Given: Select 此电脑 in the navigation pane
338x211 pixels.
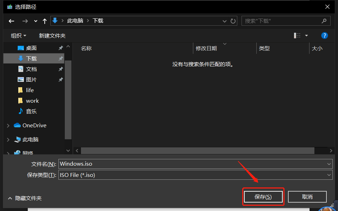Looking at the screenshot, I should point(30,140).
